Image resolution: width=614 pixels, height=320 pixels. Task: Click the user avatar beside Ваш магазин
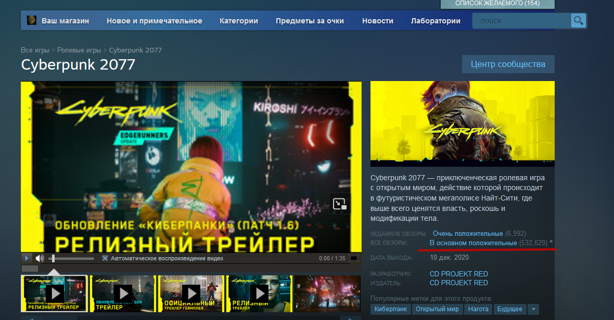(x=32, y=20)
